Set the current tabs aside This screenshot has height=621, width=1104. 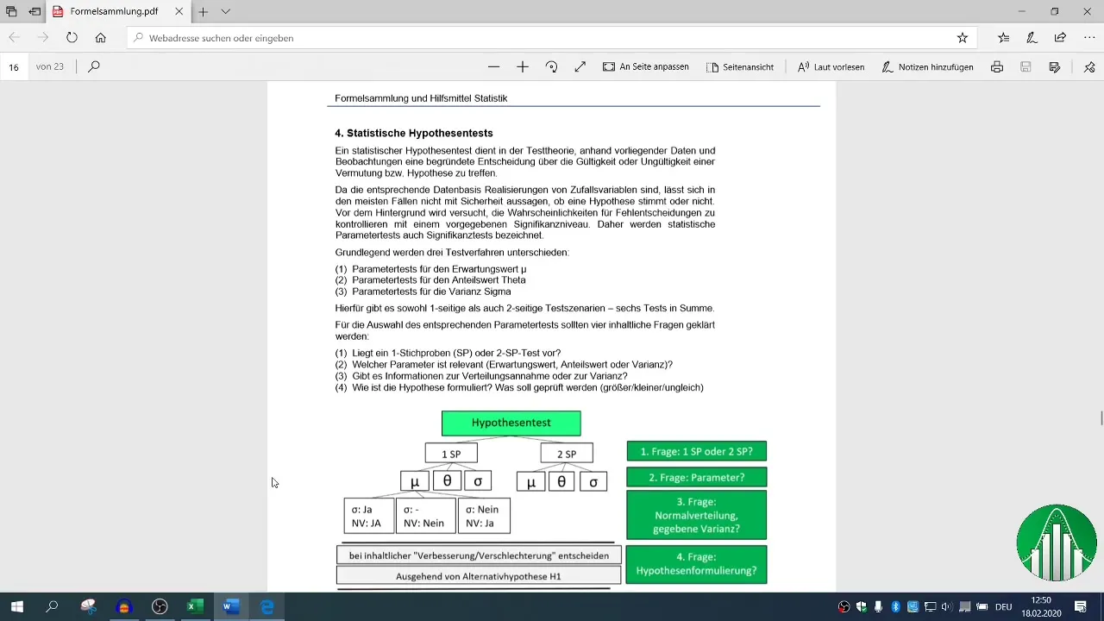click(x=34, y=12)
